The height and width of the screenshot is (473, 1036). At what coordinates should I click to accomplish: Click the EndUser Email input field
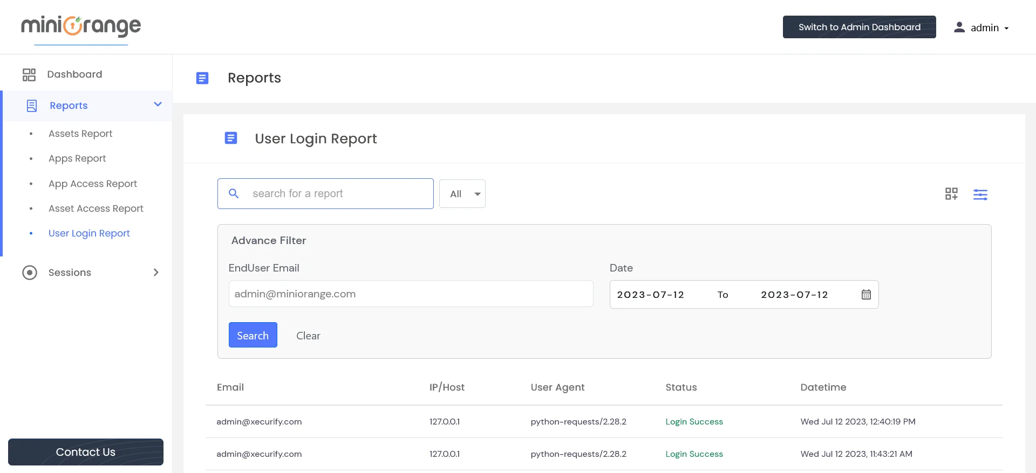click(x=411, y=294)
